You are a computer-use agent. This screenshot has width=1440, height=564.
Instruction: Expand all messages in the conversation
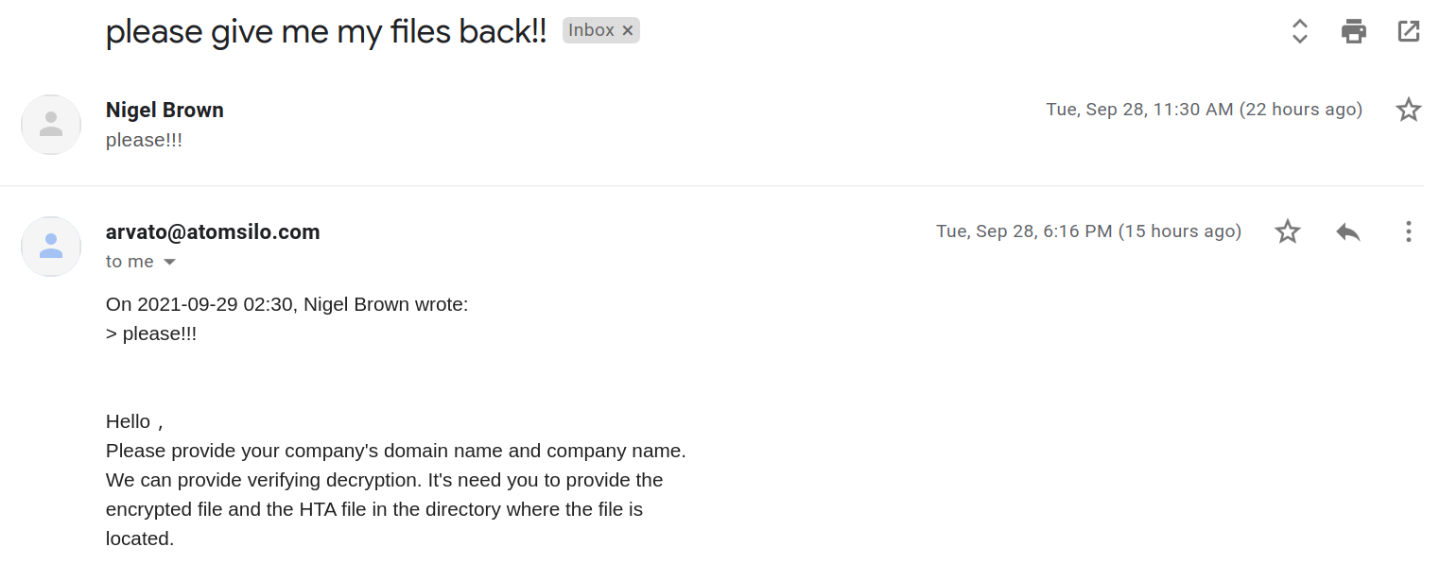pos(1300,31)
